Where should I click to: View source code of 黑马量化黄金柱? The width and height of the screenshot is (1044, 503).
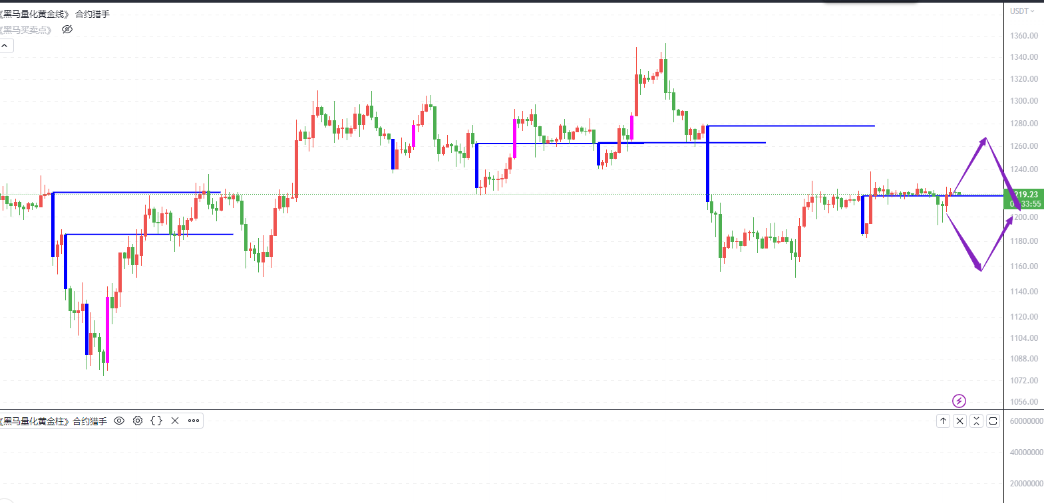click(x=156, y=421)
